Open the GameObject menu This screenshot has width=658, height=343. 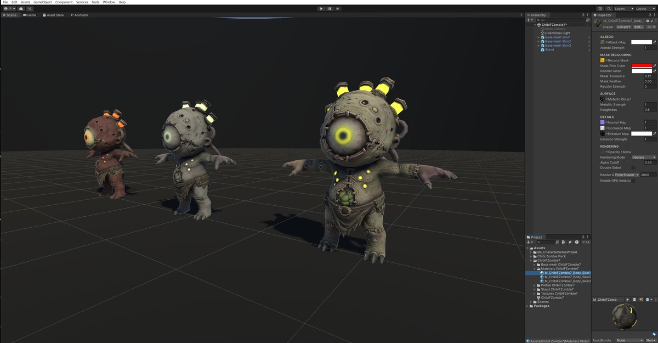pyautogui.click(x=43, y=2)
